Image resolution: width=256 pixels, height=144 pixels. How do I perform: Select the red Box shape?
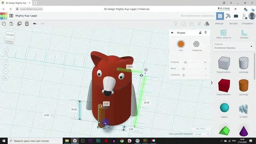224,86
